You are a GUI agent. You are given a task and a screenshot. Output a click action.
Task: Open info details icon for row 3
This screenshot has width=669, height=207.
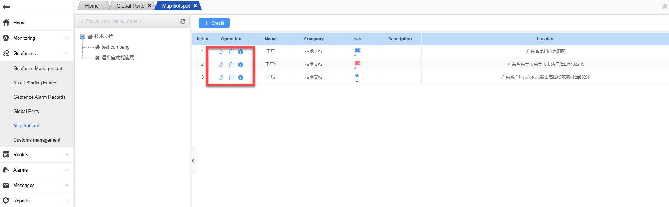click(x=241, y=78)
